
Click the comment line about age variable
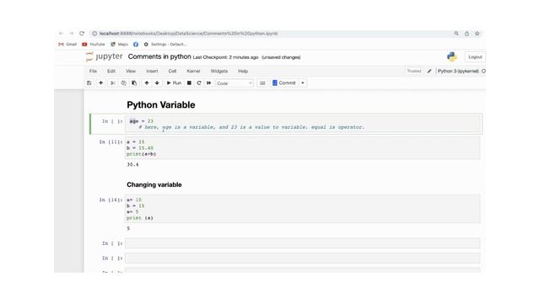tap(251, 127)
